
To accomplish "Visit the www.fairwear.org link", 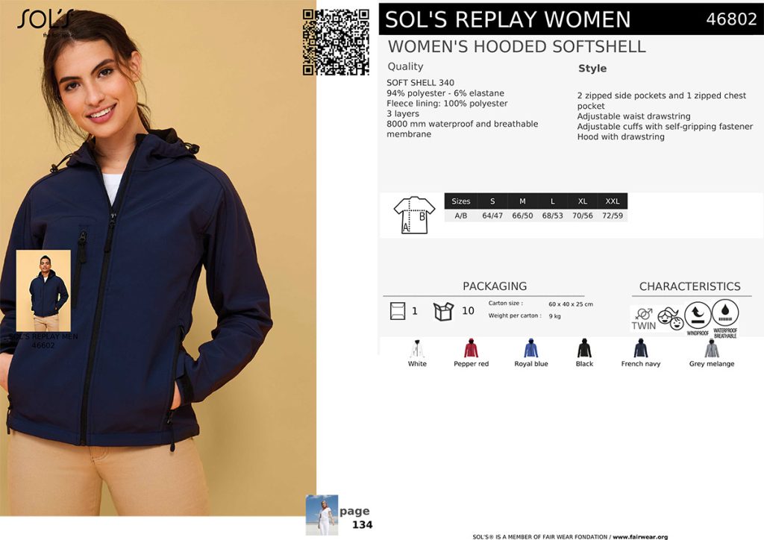I will click(x=640, y=536).
